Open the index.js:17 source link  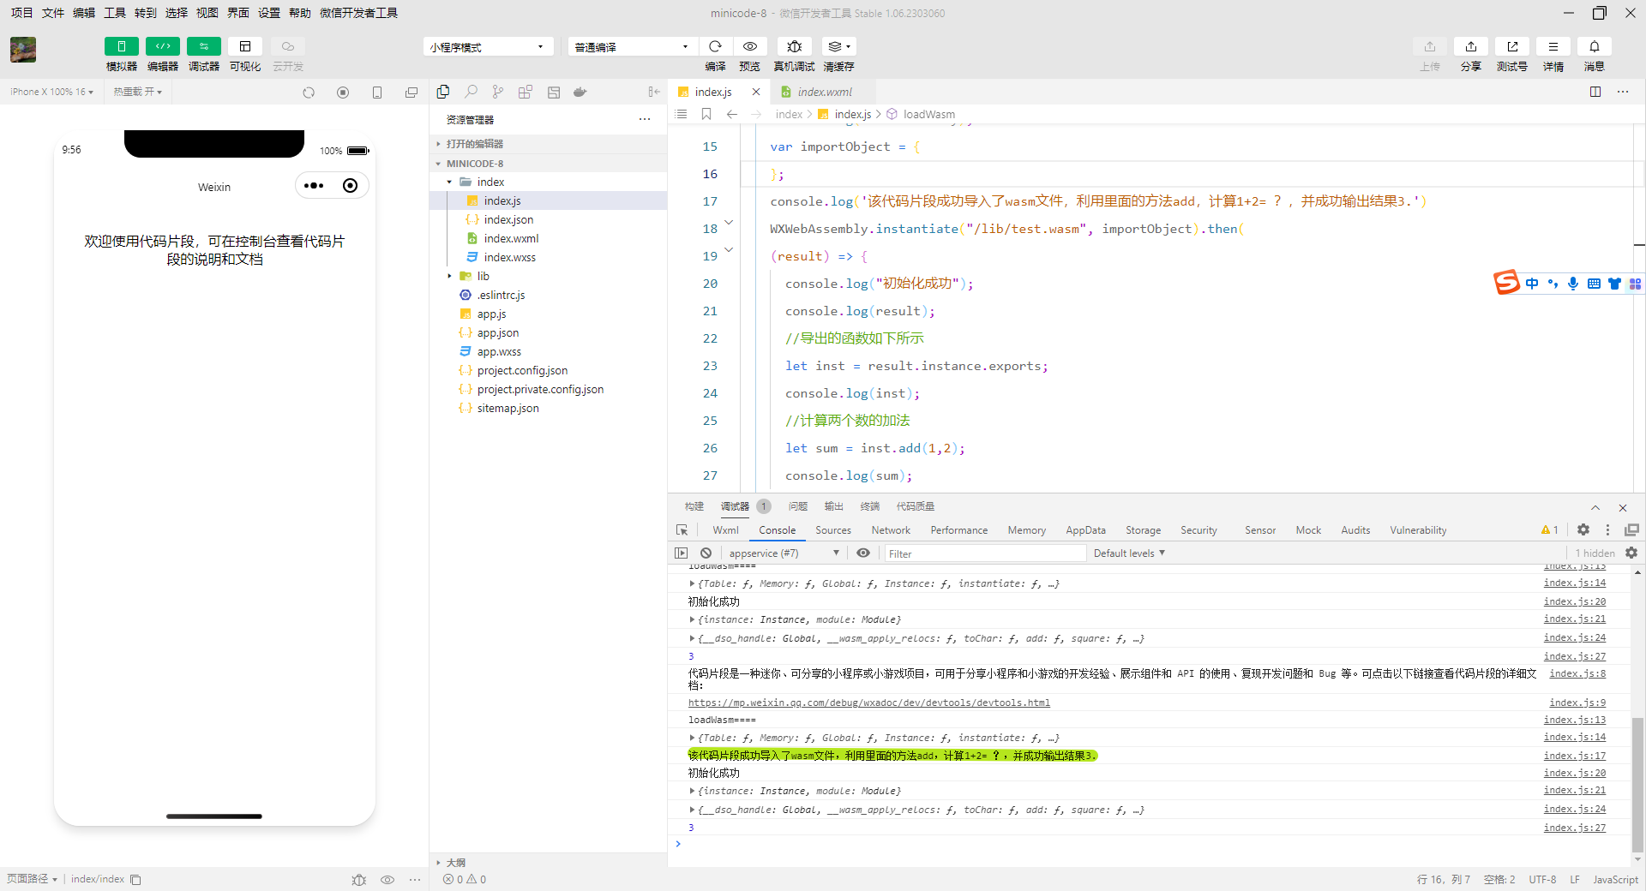1575,756
